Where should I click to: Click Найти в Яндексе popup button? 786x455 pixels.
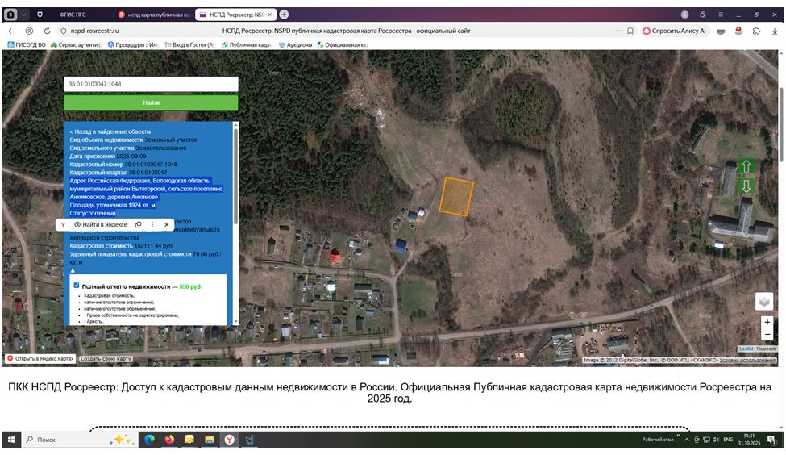pyautogui.click(x=101, y=225)
